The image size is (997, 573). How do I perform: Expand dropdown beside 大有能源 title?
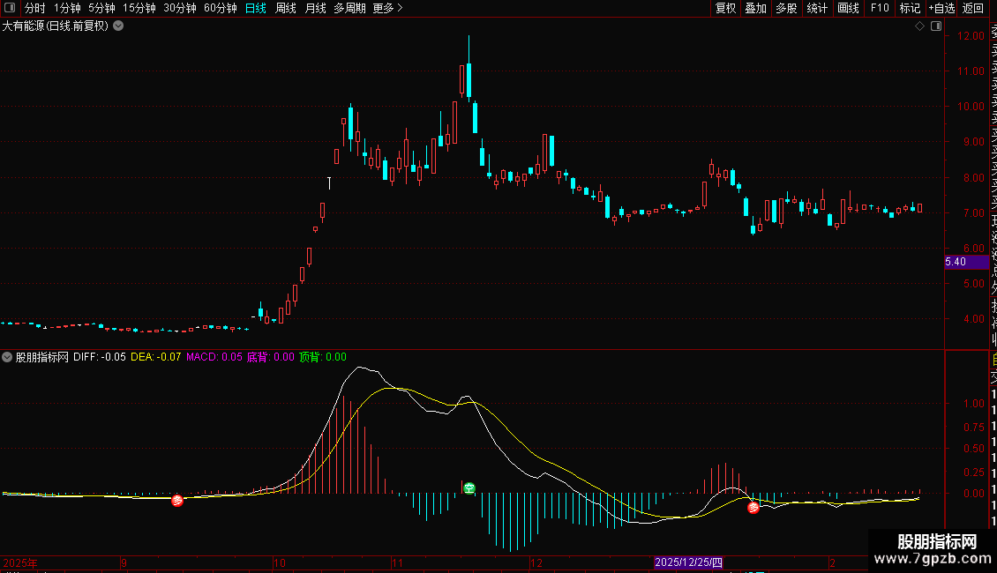pyautogui.click(x=118, y=26)
